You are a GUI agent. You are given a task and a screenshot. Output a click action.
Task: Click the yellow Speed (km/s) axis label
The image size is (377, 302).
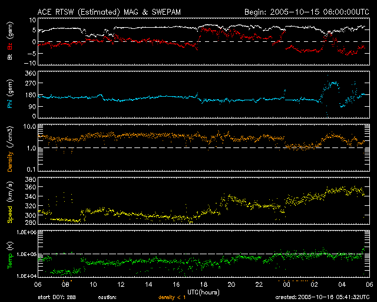click(x=10, y=202)
